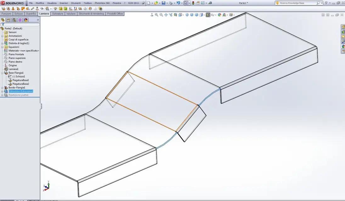Open the Opzioni settings icon
This screenshot has height=201, width=345.
(x=202, y=3)
